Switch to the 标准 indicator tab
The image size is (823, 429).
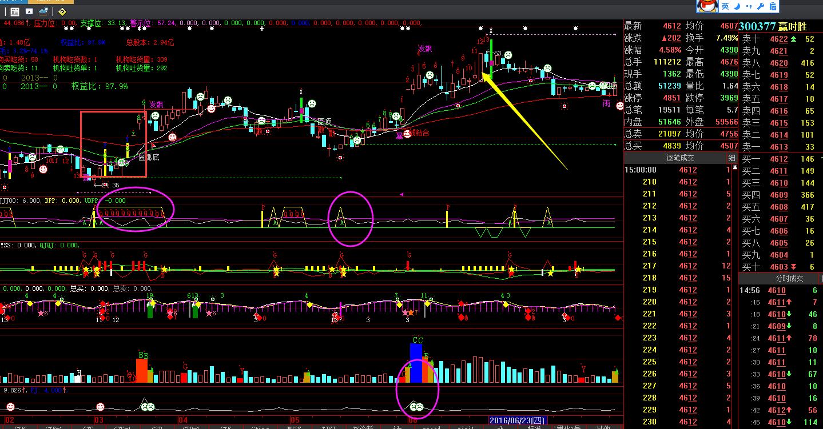tap(534, 427)
